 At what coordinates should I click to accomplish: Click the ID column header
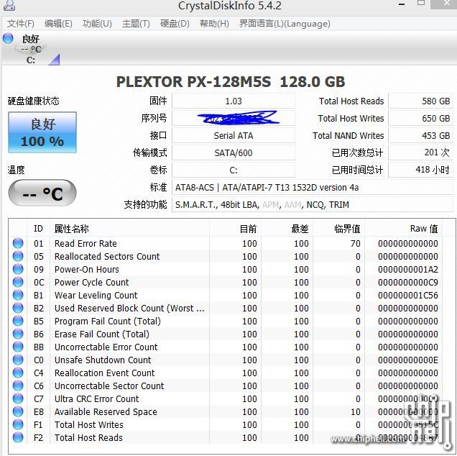coord(38,229)
